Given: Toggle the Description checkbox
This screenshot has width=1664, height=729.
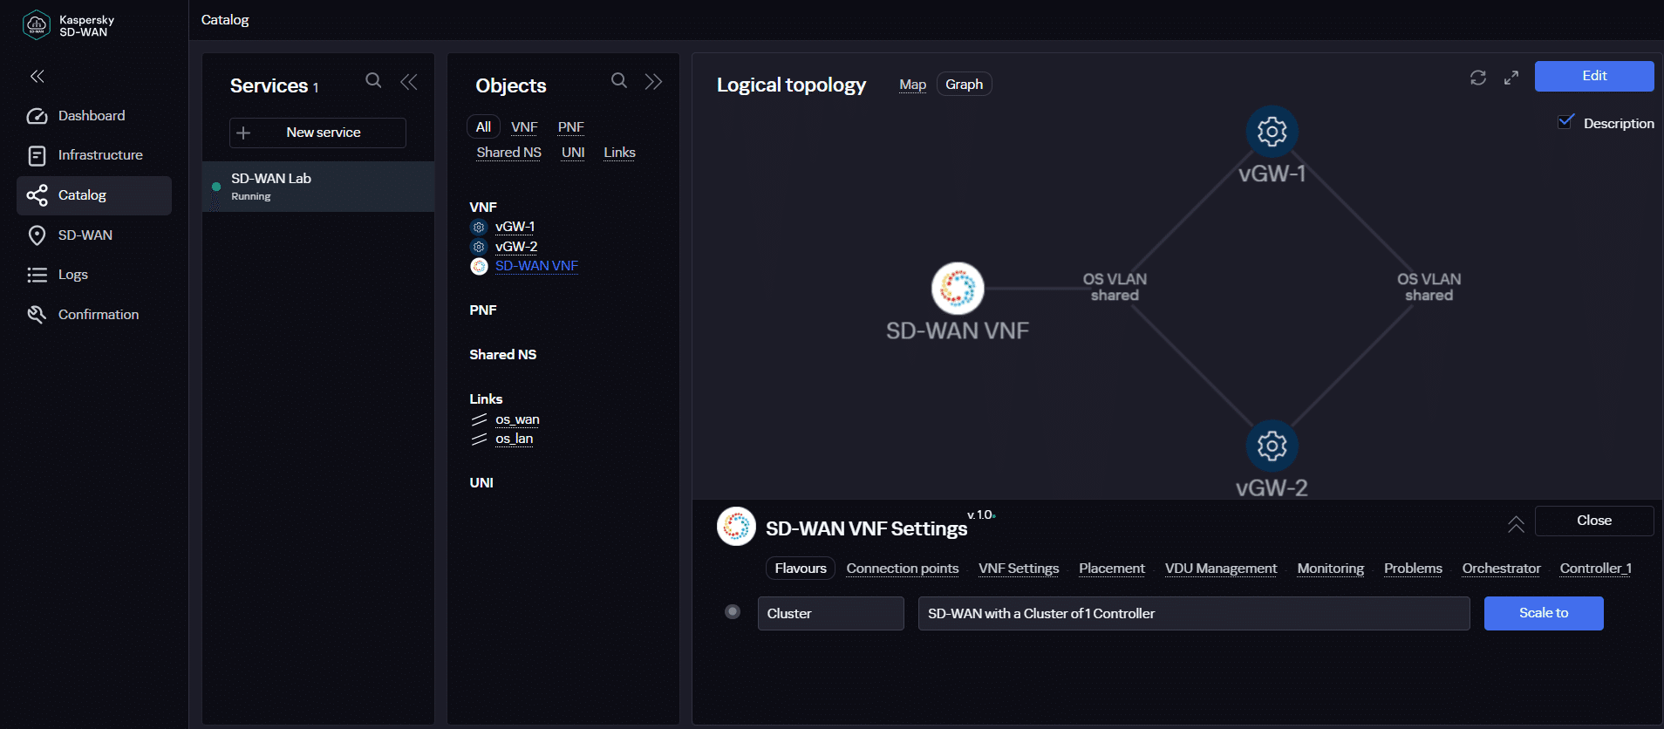Looking at the screenshot, I should [x=1566, y=122].
